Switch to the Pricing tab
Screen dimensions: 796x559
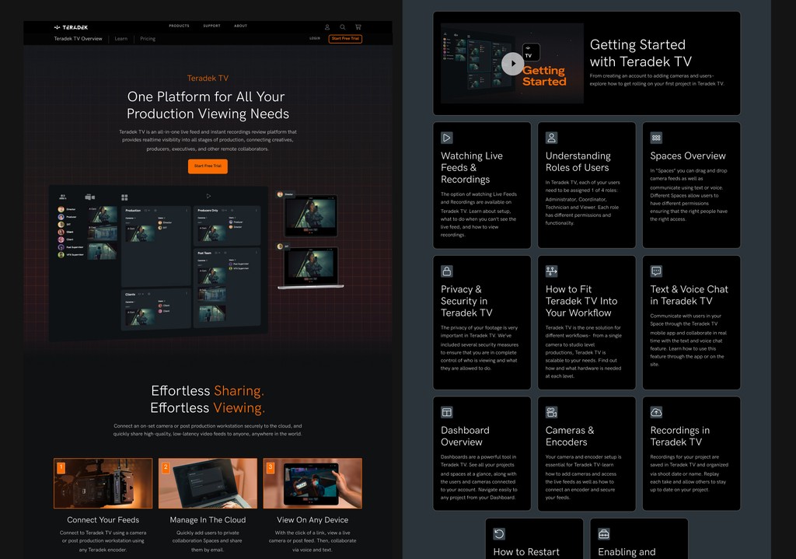(x=148, y=39)
